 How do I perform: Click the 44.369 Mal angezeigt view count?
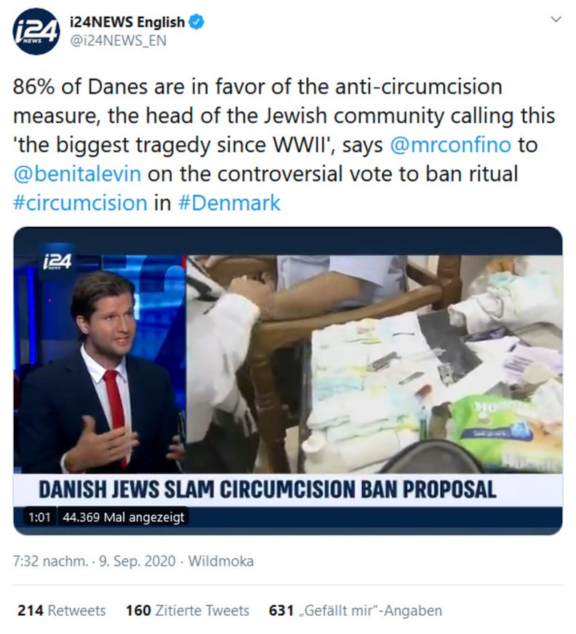click(x=124, y=517)
